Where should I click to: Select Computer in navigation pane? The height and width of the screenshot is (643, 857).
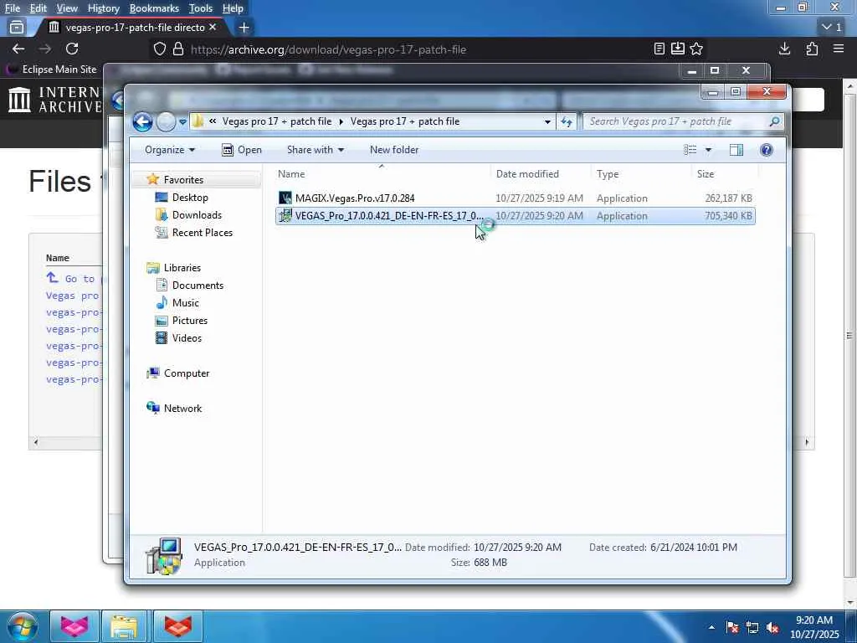click(187, 373)
